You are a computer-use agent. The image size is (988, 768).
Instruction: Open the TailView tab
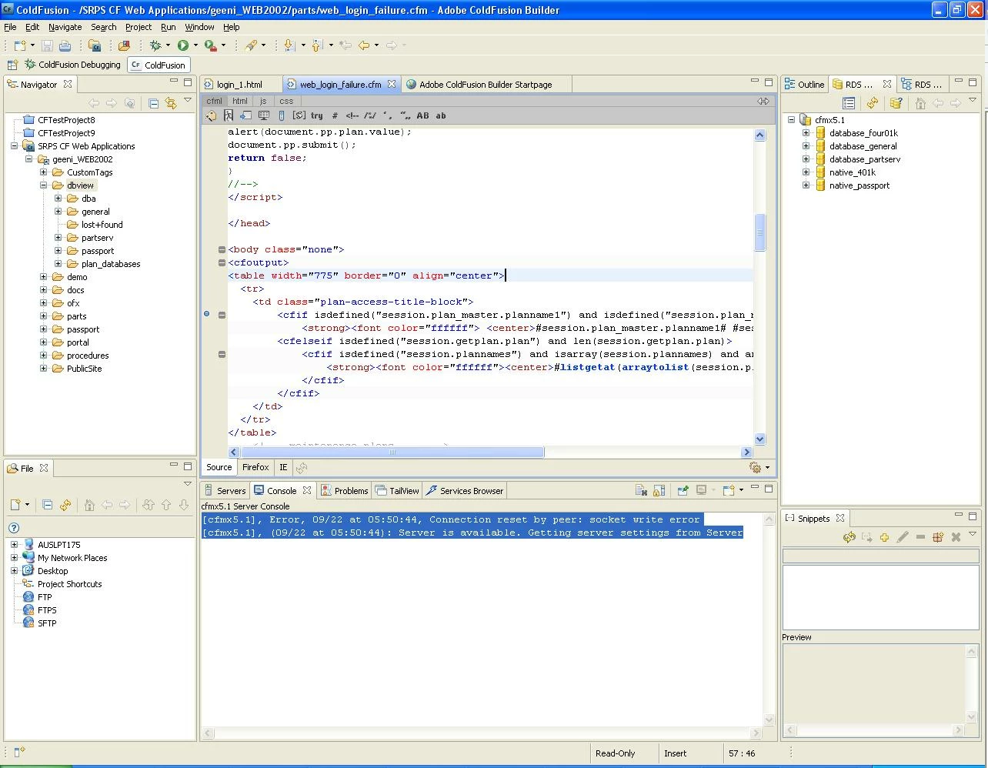(x=397, y=491)
